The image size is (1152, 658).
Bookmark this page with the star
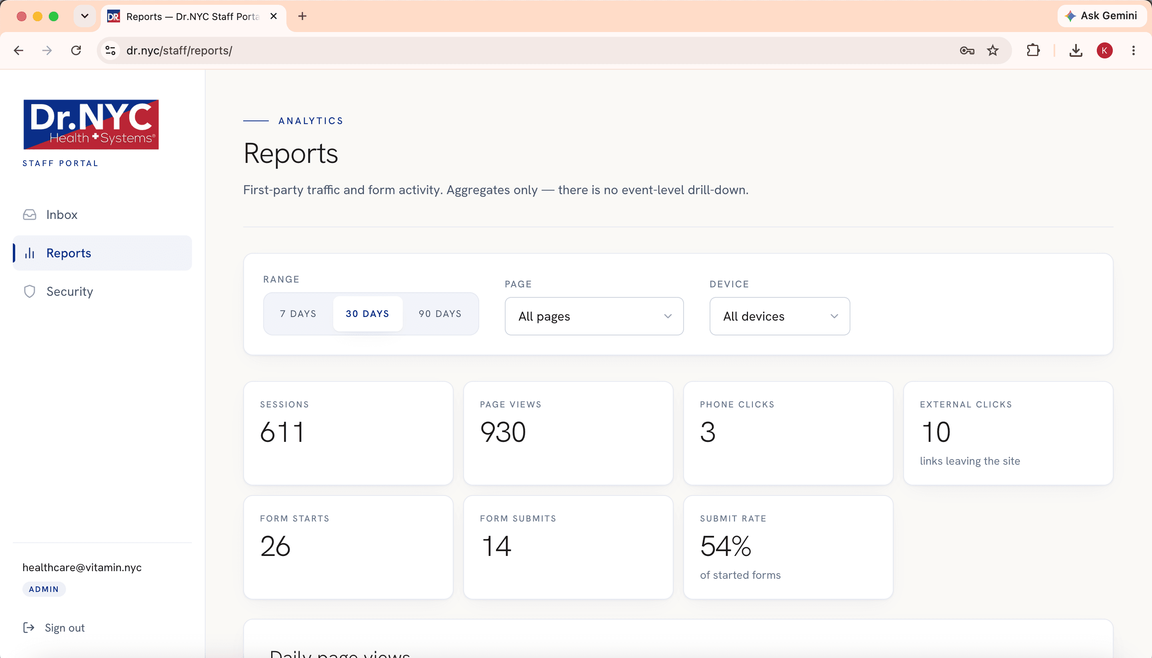click(992, 50)
